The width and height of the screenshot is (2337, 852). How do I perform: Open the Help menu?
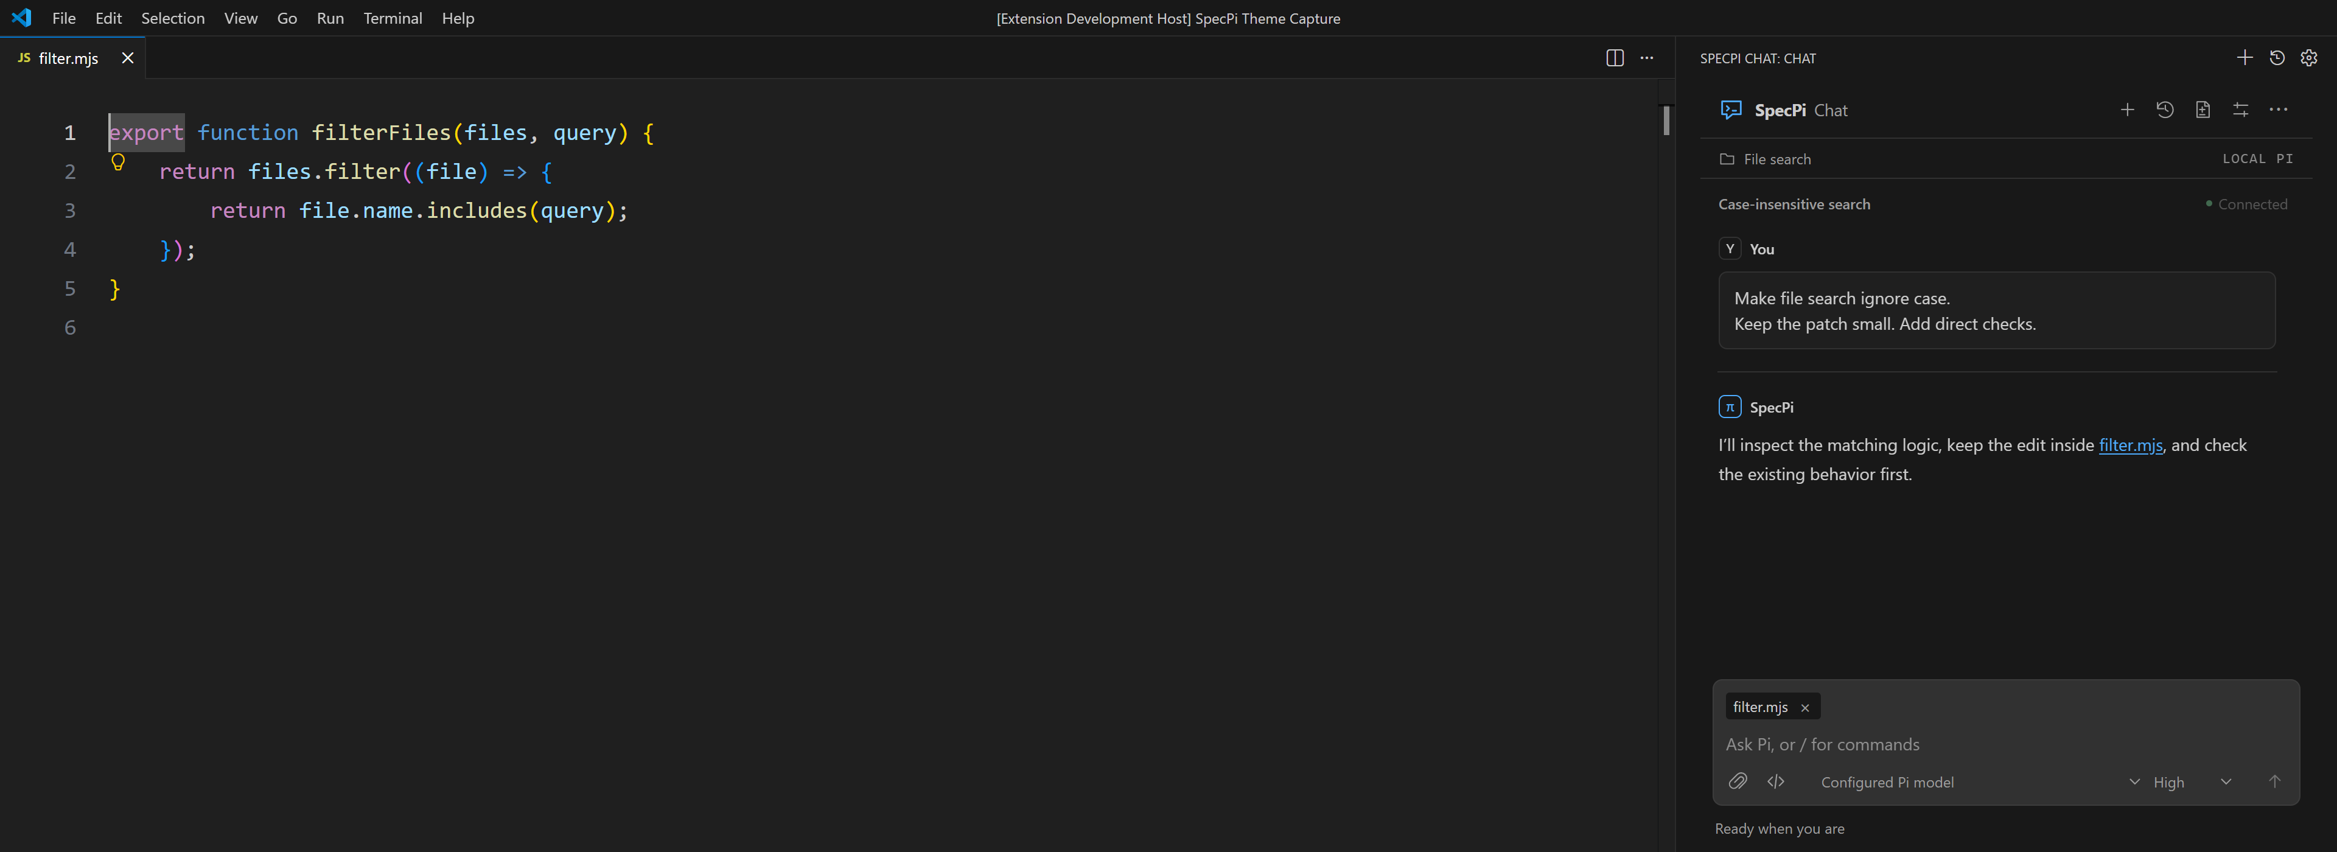tap(457, 18)
